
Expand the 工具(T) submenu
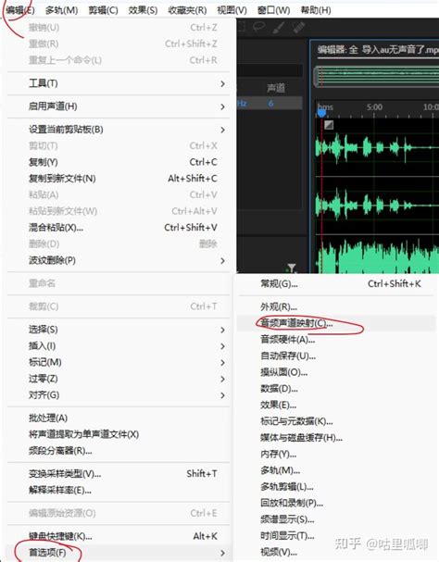[119, 83]
